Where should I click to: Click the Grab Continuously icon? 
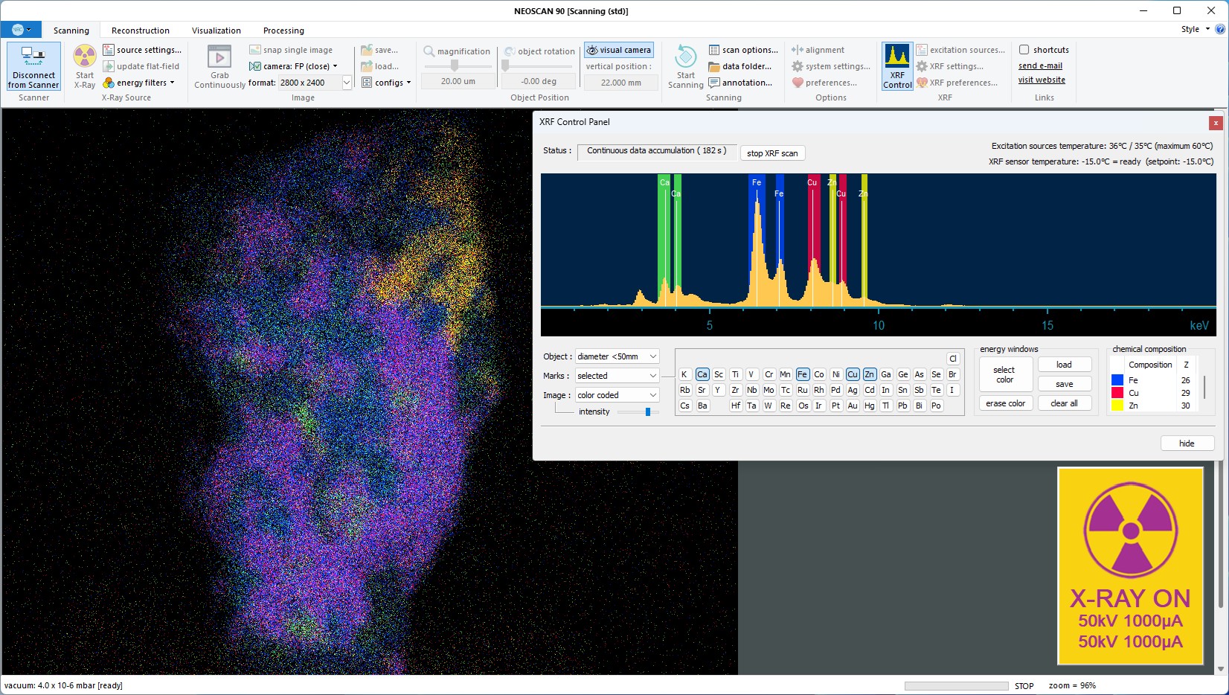(219, 57)
